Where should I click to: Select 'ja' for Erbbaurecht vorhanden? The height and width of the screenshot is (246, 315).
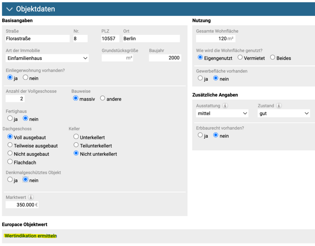[200, 135]
